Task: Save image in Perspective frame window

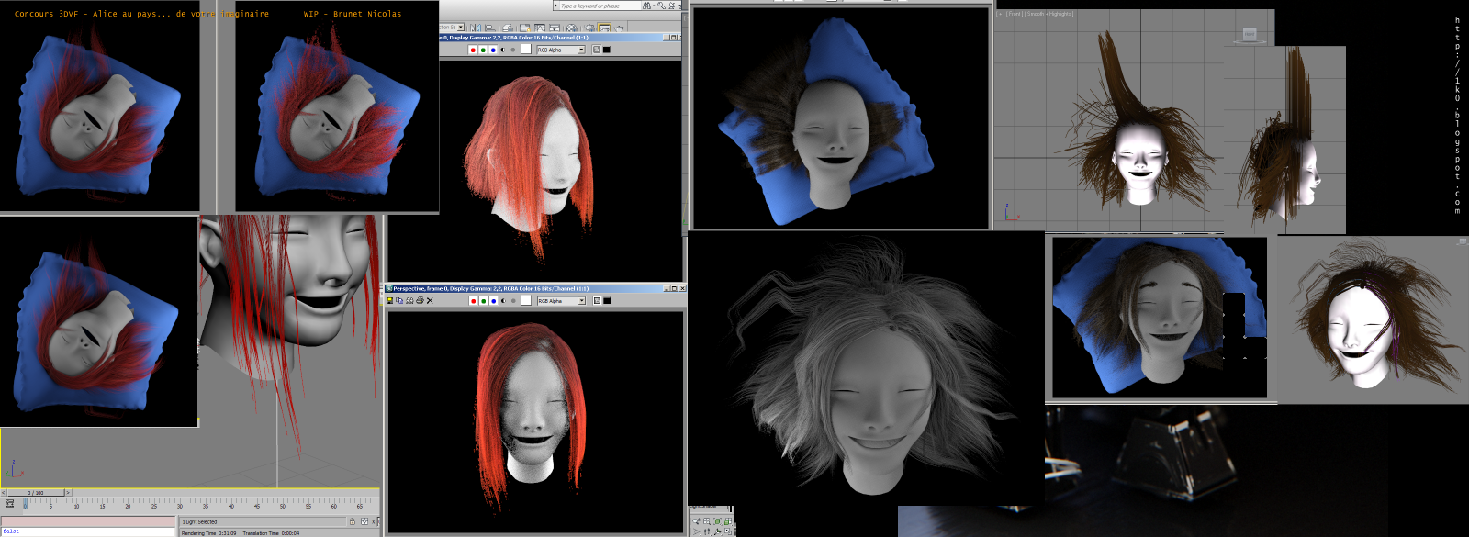Action: pos(389,300)
